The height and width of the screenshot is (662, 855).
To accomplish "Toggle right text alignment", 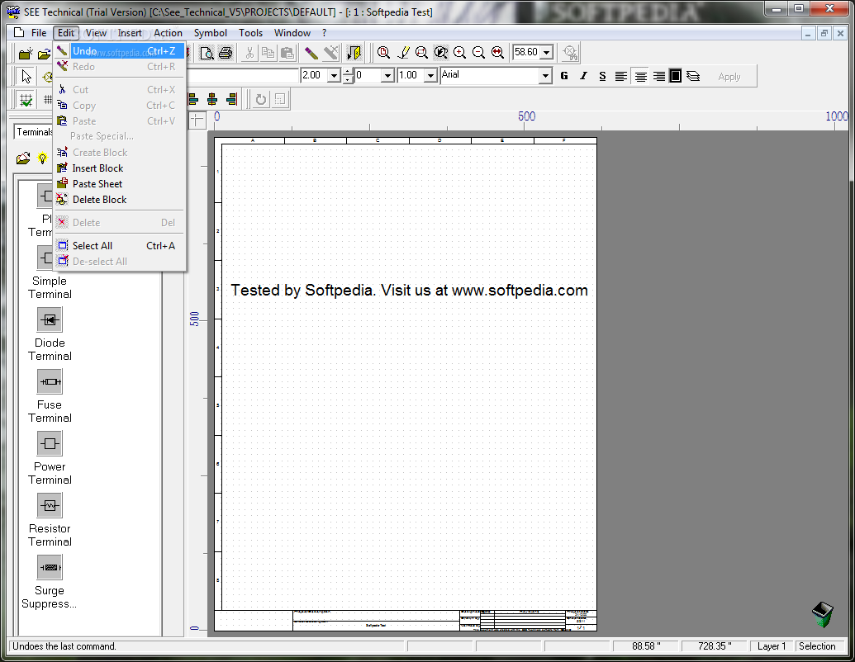I will [658, 76].
